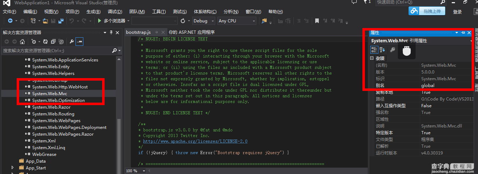Open the 体系结构(C) menu
The width and height of the screenshot is (478, 174).
(x=205, y=12)
